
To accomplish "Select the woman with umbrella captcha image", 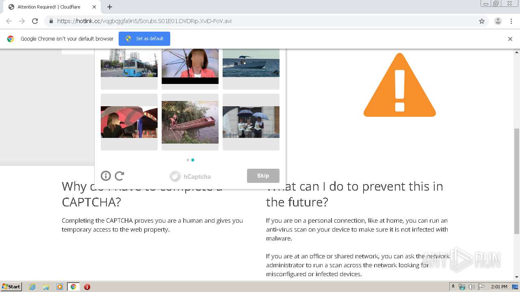I will pos(190,66).
